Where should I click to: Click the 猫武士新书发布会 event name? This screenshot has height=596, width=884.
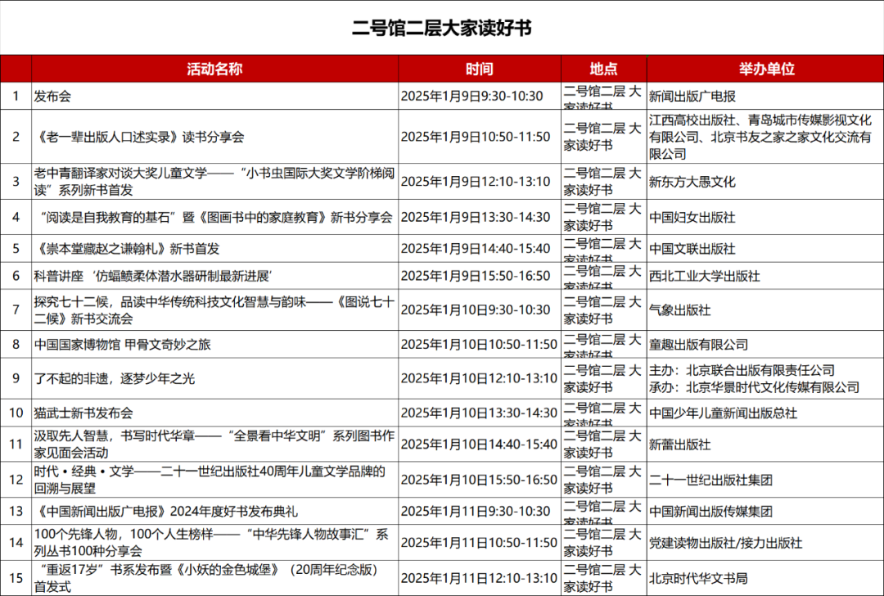(x=87, y=413)
